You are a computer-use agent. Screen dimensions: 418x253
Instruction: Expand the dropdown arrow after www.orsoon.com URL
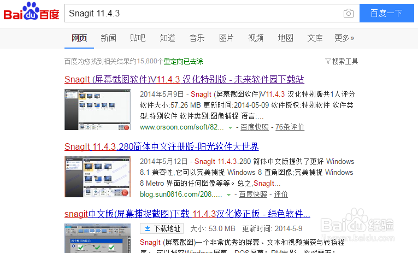pos(230,128)
